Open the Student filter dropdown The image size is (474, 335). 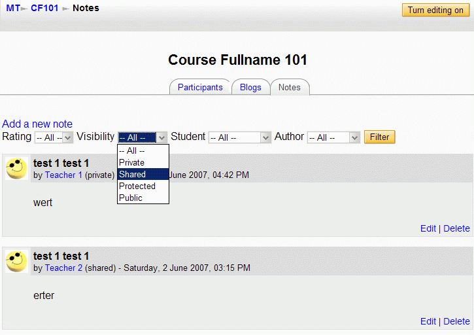(x=239, y=137)
